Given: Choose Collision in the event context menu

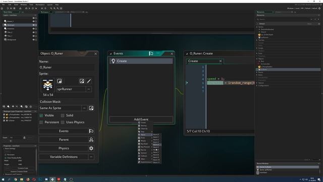Looking at the screenshot, I should pos(145,156).
